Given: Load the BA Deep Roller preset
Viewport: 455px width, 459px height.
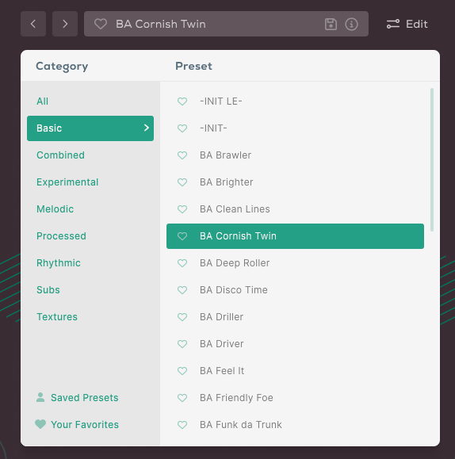Looking at the screenshot, I should pyautogui.click(x=235, y=263).
